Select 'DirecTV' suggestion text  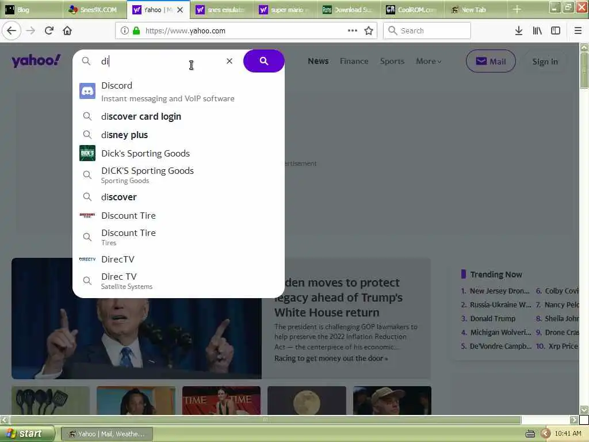coord(118,260)
